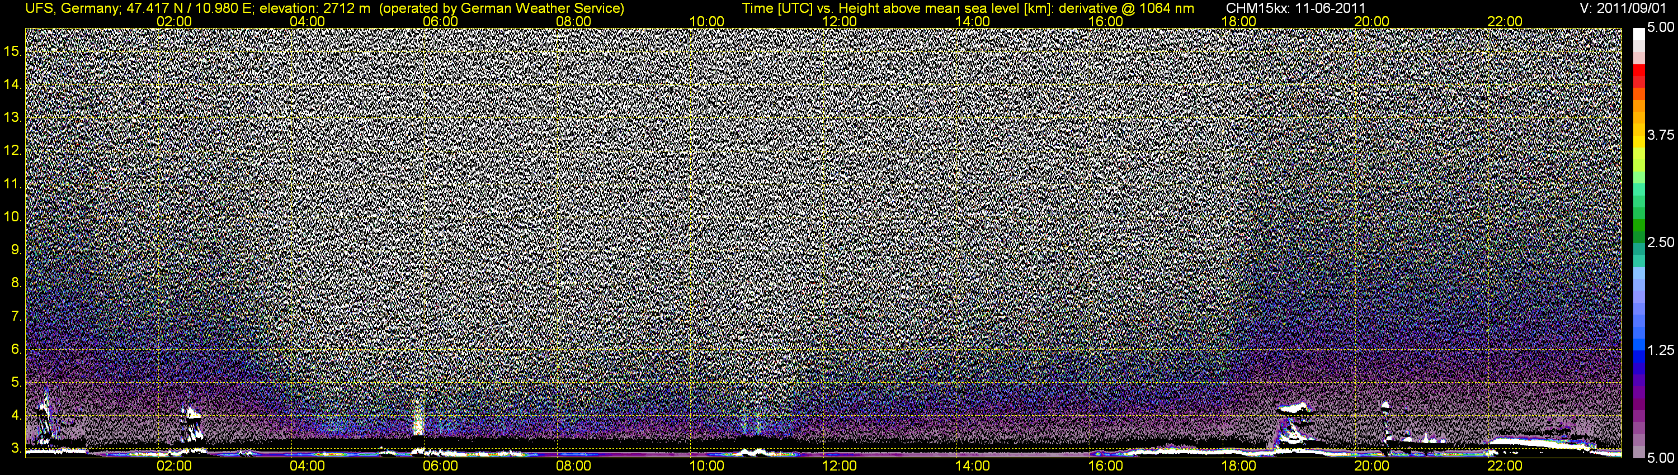Viewport: 1678px width, 475px height.
Task: Pick the white top segment of the colorbar
Action: coord(1638,35)
